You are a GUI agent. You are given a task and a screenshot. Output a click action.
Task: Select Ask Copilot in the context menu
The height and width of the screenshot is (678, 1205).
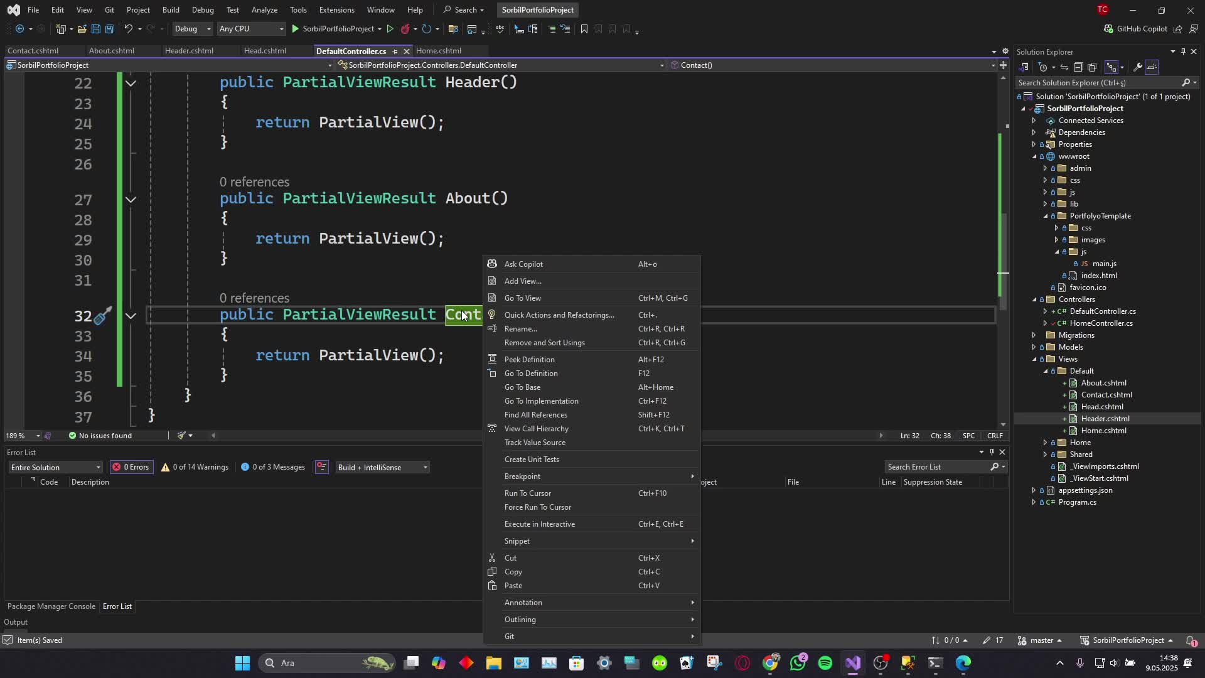pyautogui.click(x=592, y=264)
